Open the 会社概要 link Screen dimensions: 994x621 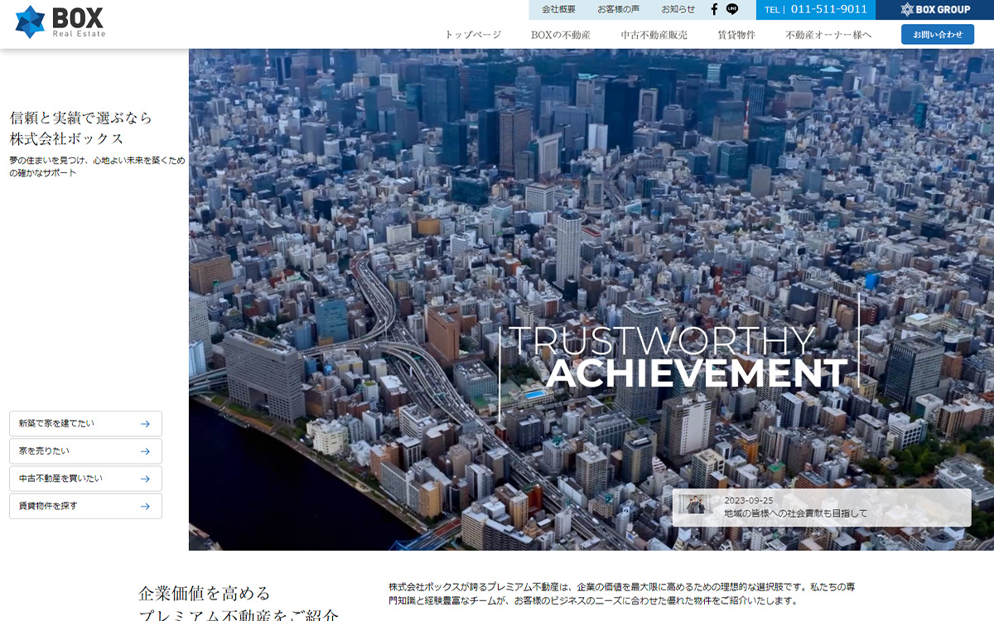[558, 9]
